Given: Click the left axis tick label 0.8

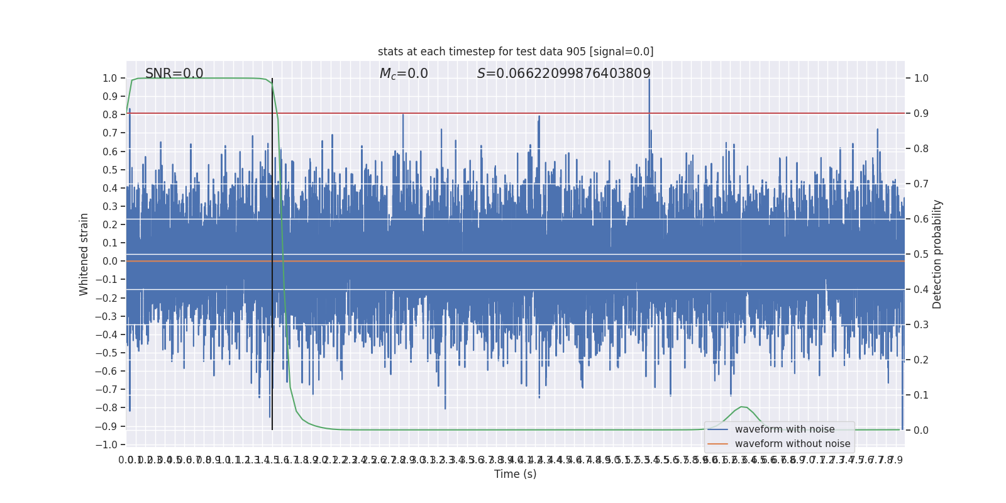Looking at the screenshot, I should tap(110, 114).
